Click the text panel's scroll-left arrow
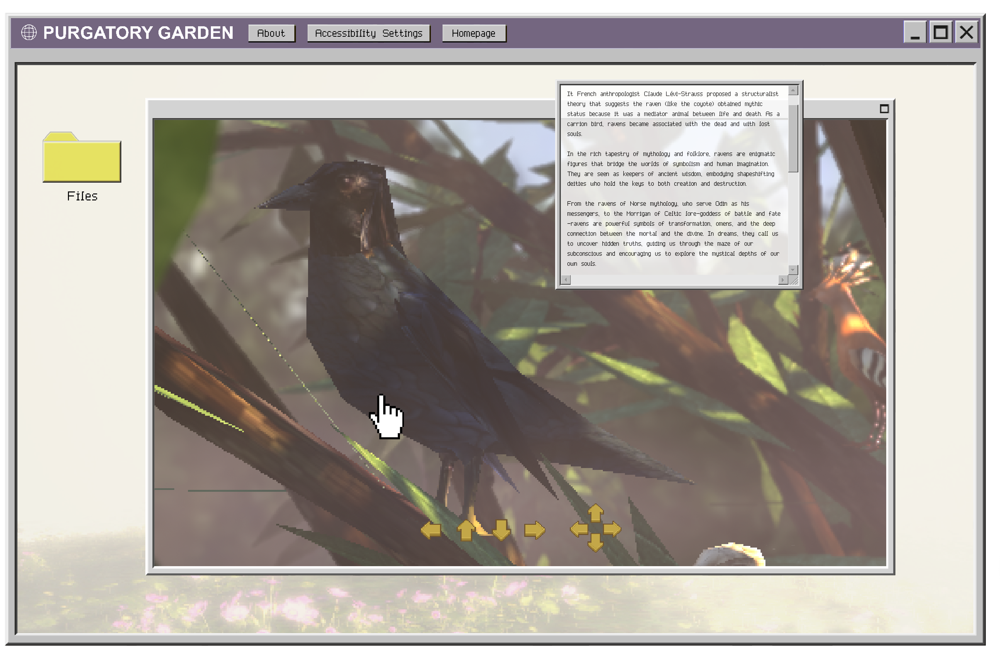Screen dimensions: 1000x658 click(x=566, y=280)
